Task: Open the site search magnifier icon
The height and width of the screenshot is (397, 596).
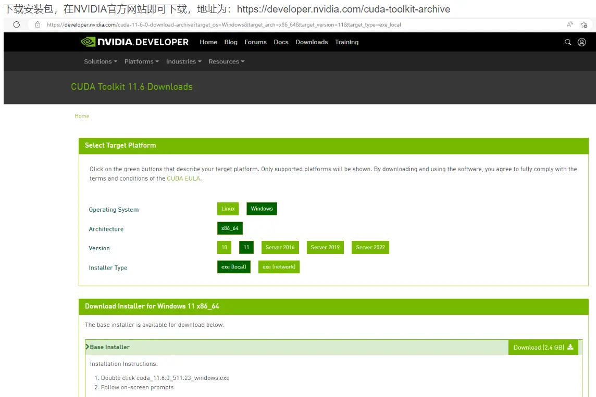Action: pos(568,42)
